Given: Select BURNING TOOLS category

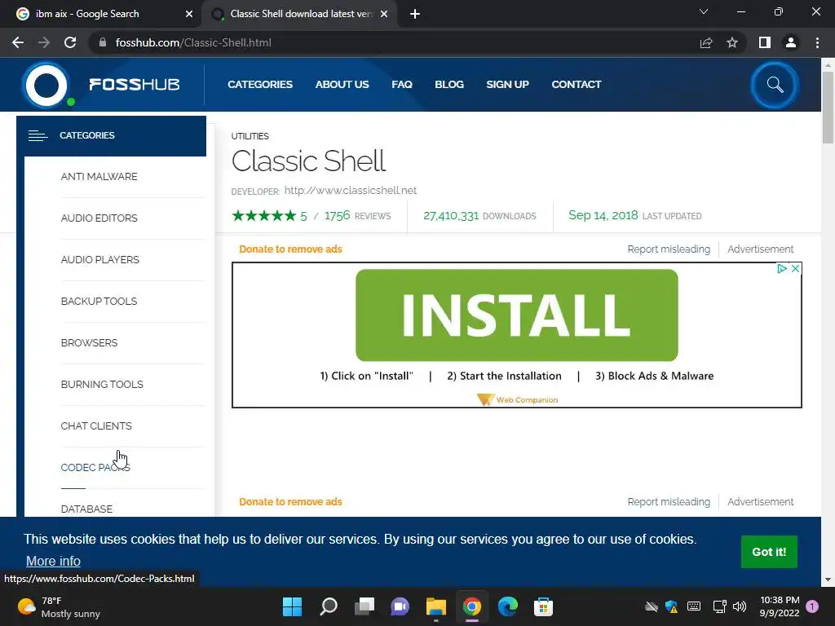Looking at the screenshot, I should [102, 384].
